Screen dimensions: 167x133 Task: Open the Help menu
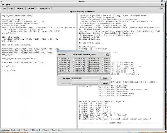click(x=162, y=4)
